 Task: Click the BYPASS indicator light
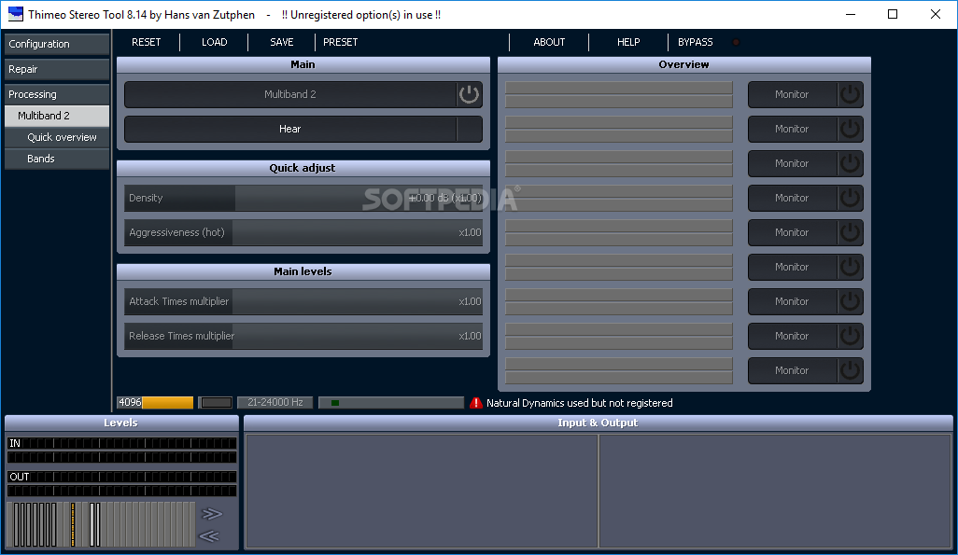pyautogui.click(x=736, y=42)
